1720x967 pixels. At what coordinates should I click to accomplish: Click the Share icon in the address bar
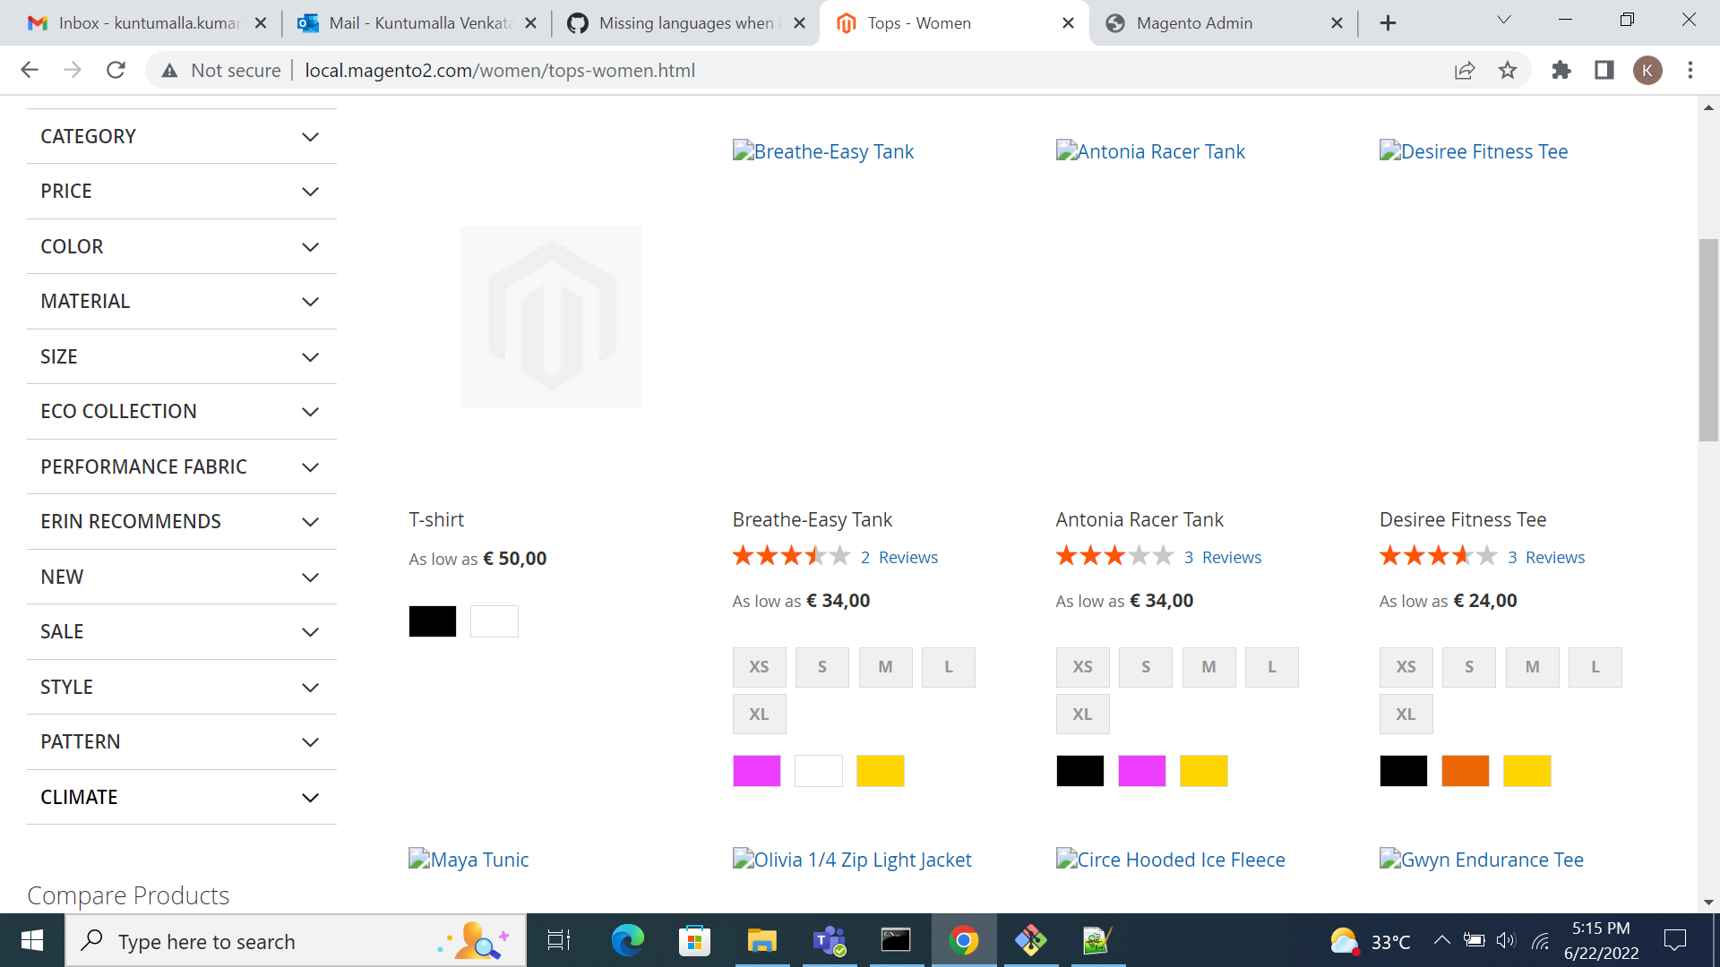[1465, 70]
